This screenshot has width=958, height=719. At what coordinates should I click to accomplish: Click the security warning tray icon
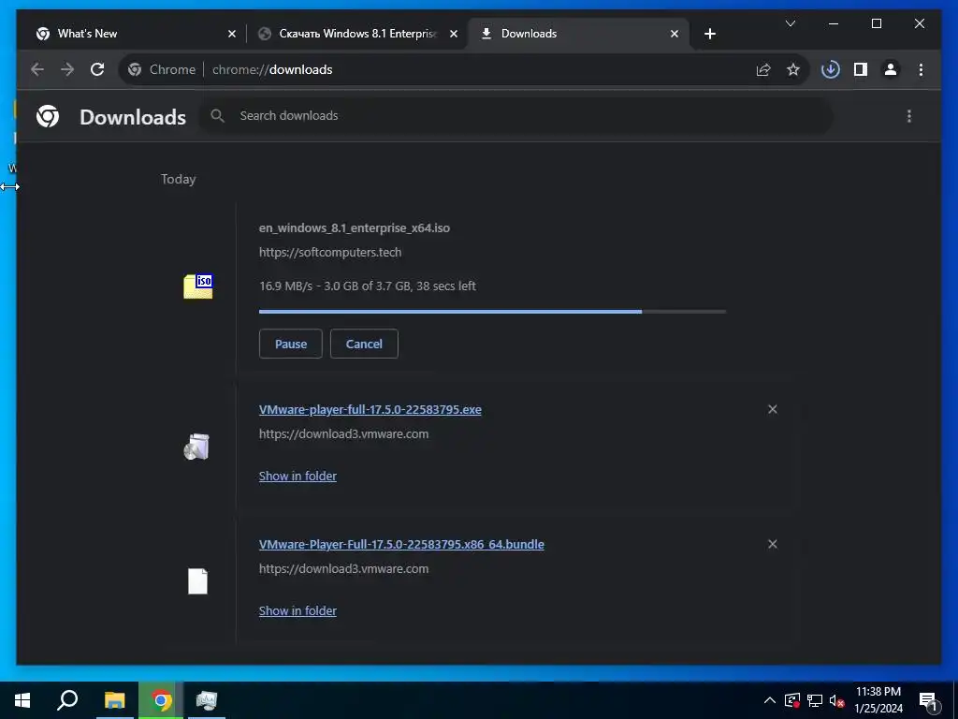[x=792, y=700]
